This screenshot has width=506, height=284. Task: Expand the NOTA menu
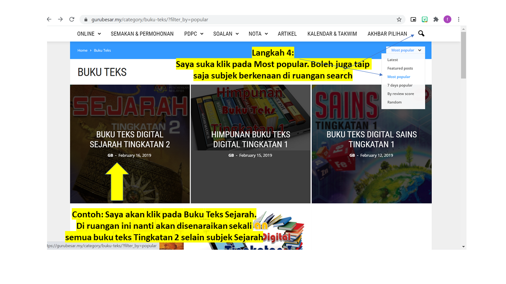click(258, 34)
